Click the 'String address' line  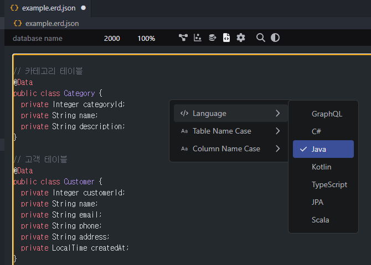65,237
